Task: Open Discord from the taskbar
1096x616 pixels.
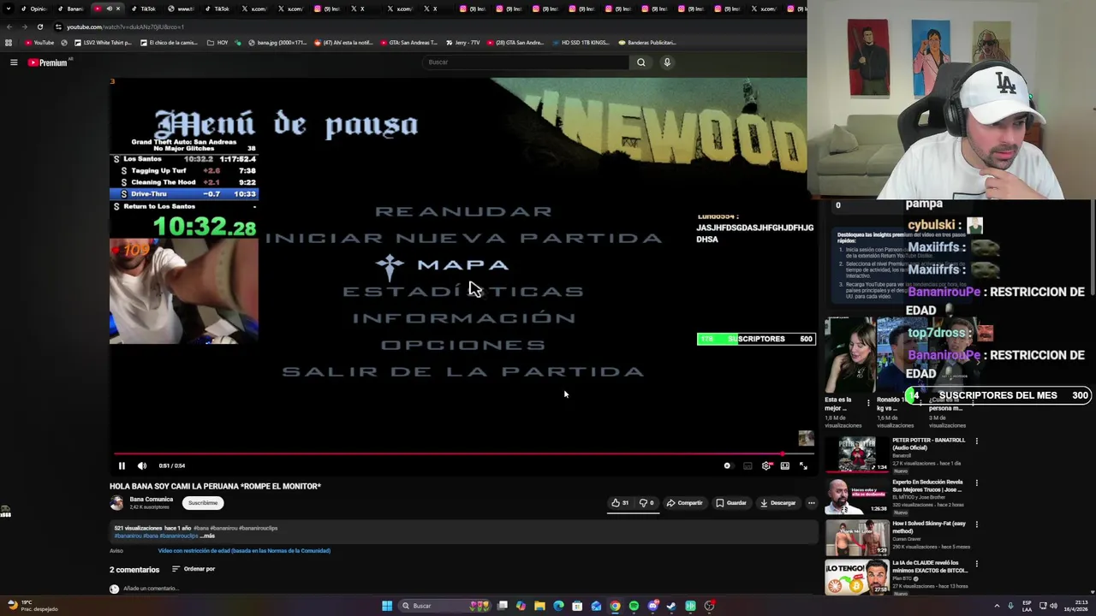Action: pyautogui.click(x=652, y=606)
